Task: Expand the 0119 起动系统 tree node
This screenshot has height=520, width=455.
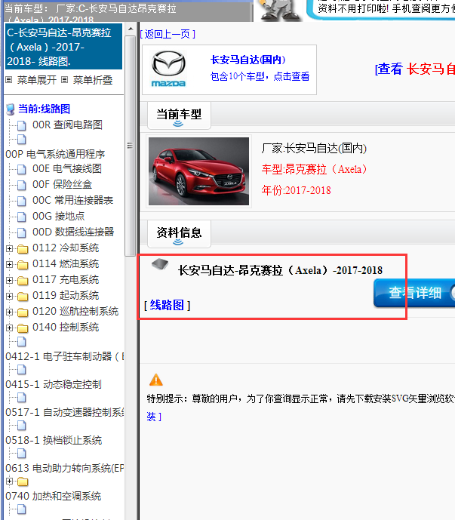Action: point(9,296)
